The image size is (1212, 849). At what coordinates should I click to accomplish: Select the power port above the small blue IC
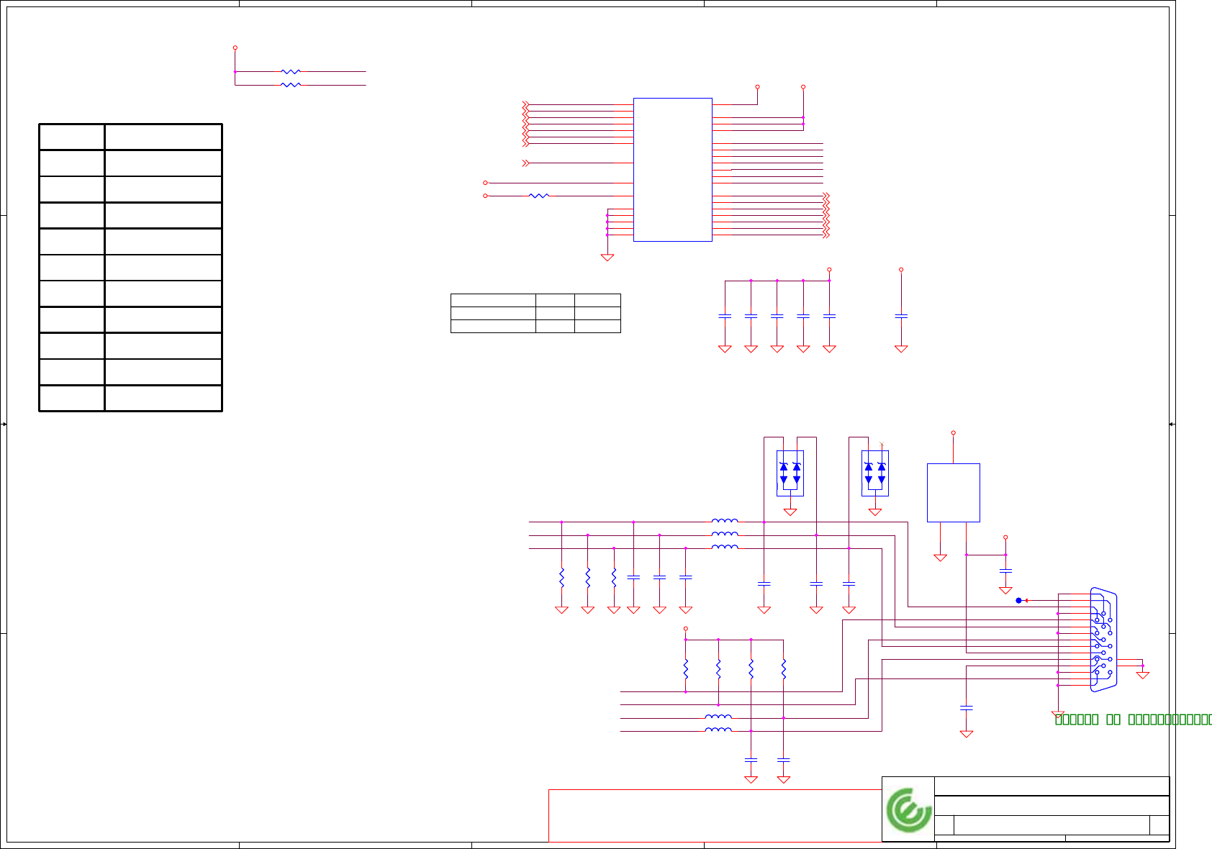coord(954,433)
